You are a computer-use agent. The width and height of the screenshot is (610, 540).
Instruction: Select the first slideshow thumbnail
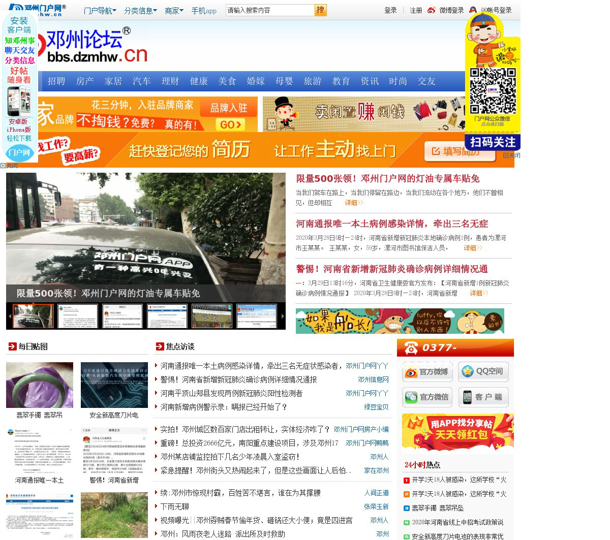pos(33,316)
